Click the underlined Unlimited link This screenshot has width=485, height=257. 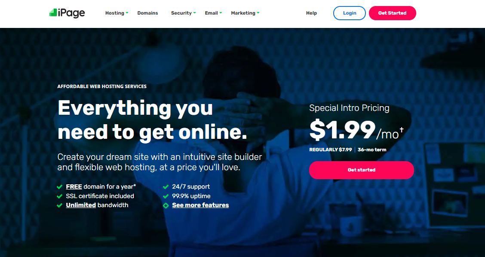pos(81,205)
